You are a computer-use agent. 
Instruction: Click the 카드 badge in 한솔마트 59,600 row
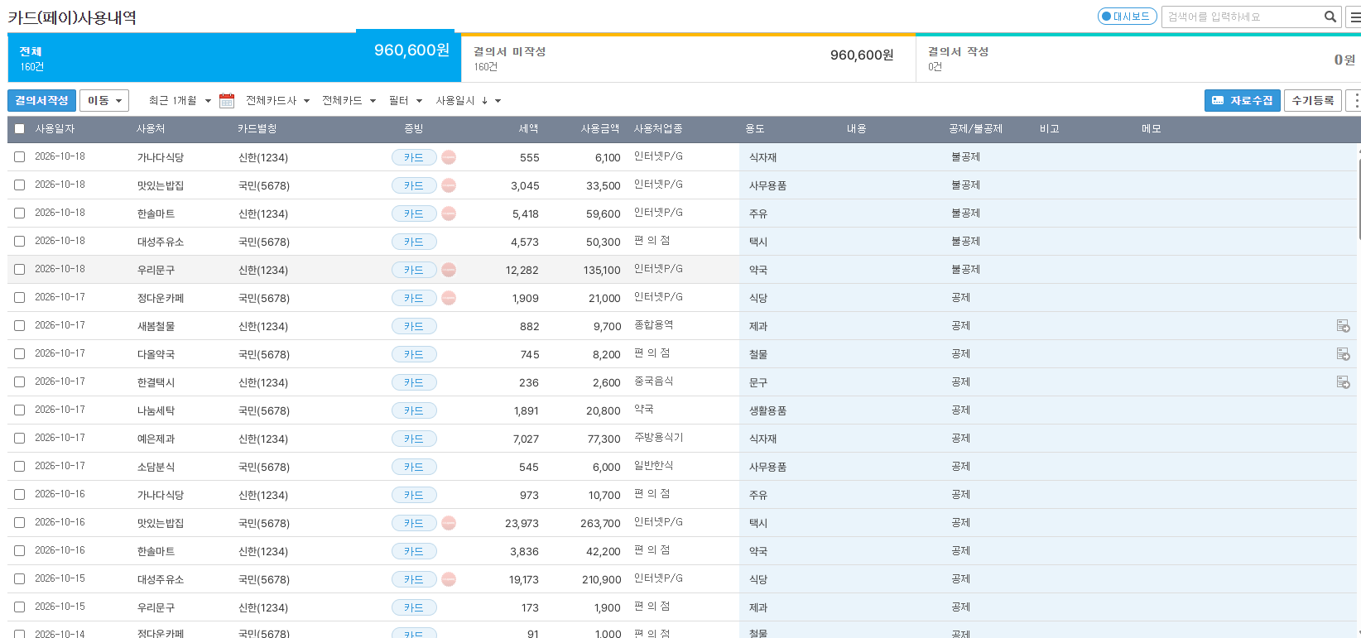click(x=414, y=213)
